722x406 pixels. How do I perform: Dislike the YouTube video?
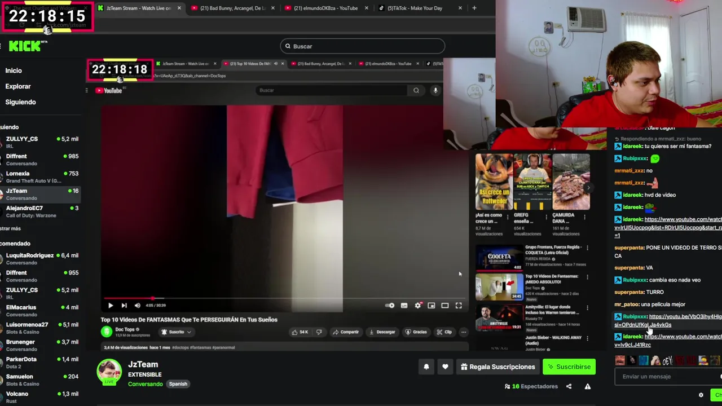319,332
